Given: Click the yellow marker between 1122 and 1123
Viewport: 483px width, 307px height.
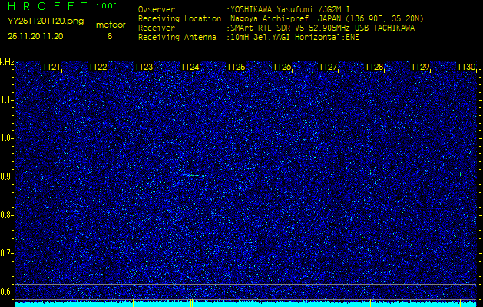Looking at the screenshot, I should (133, 303).
